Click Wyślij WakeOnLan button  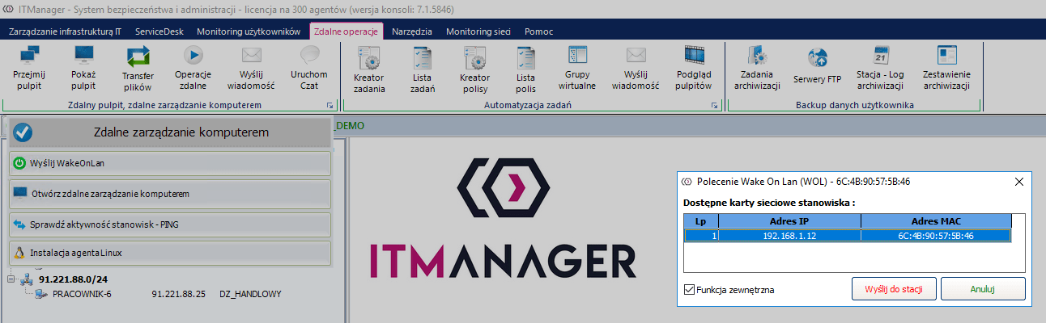pyautogui.click(x=170, y=163)
